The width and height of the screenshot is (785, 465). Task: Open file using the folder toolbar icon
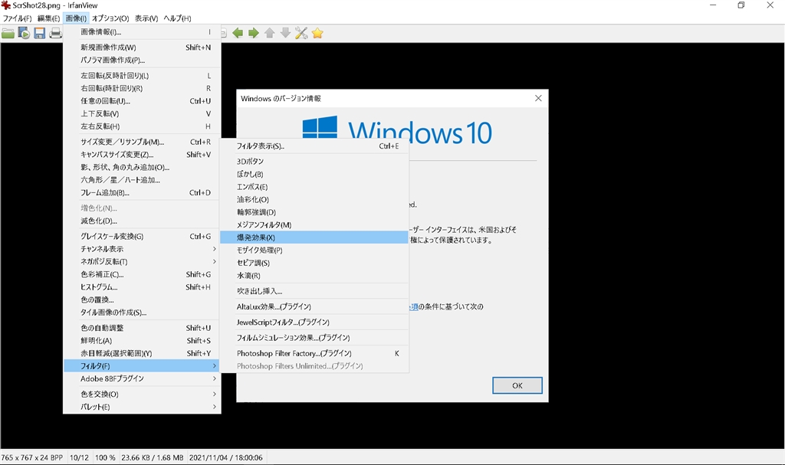click(x=8, y=34)
